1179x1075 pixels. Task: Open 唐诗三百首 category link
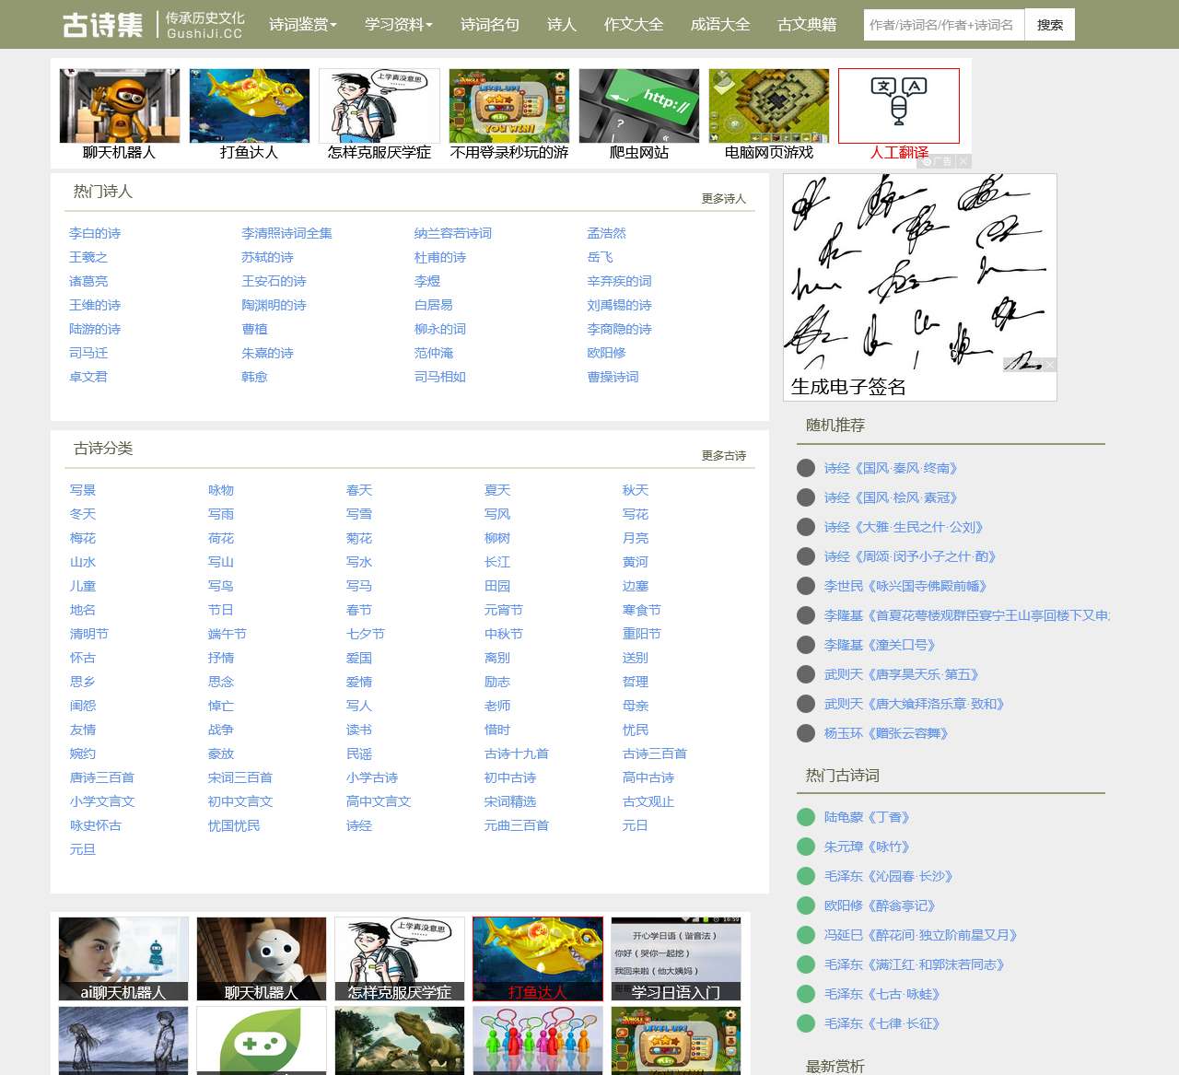[x=102, y=778]
